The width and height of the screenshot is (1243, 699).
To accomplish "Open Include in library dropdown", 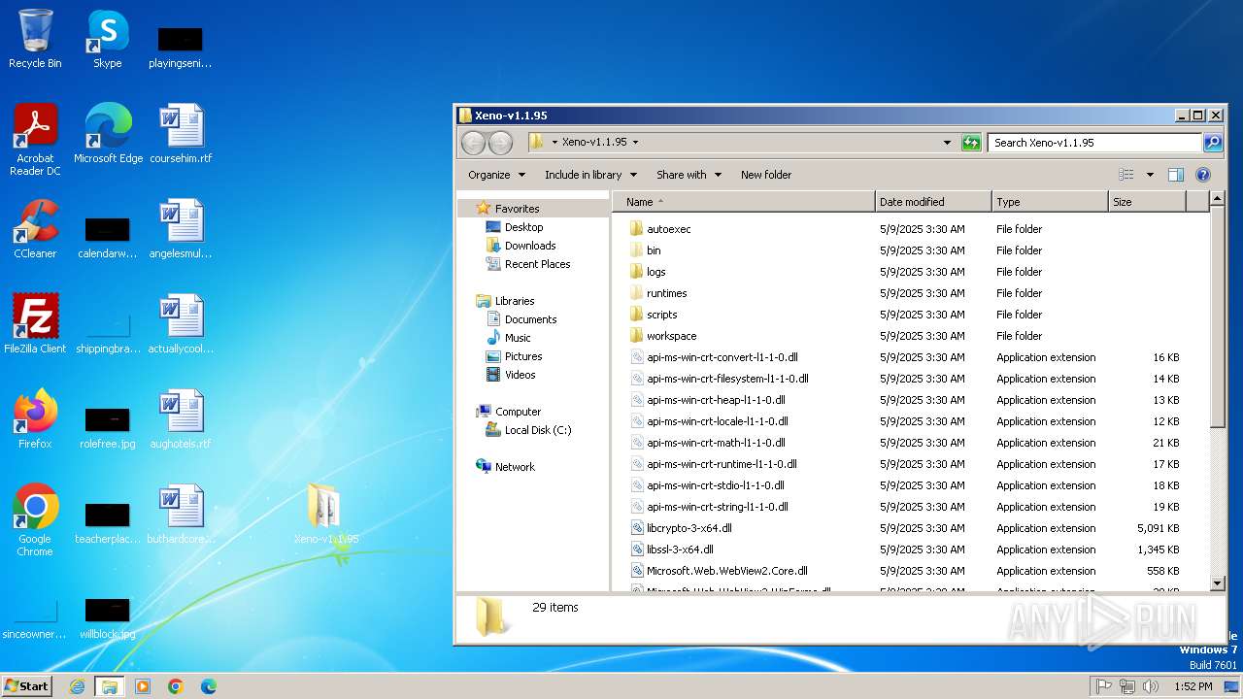I will point(590,175).
